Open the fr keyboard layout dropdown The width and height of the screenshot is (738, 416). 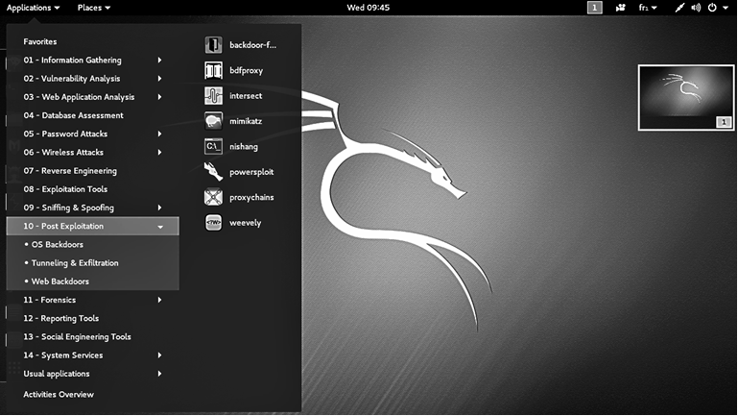coord(647,8)
